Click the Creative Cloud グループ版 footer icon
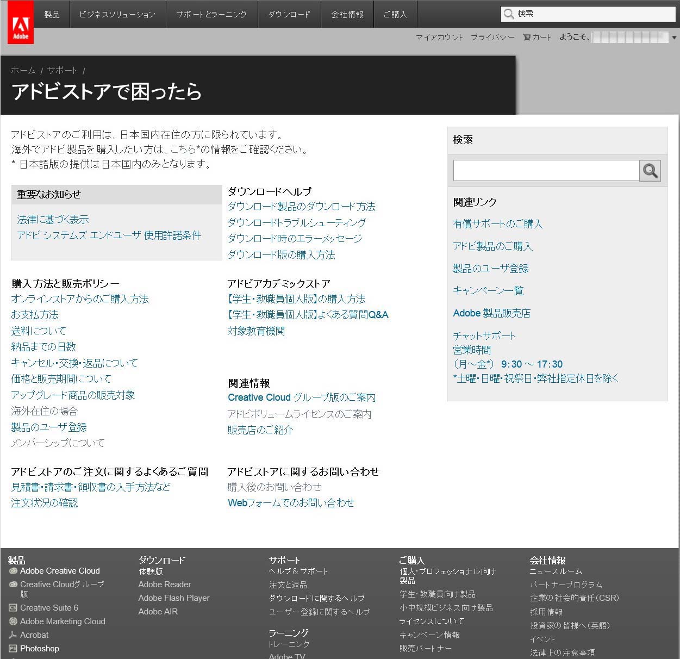 click(13, 585)
